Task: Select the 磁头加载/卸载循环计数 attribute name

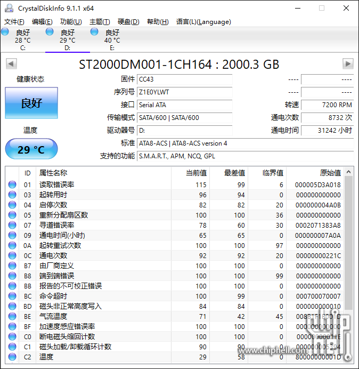Action: click(75, 347)
